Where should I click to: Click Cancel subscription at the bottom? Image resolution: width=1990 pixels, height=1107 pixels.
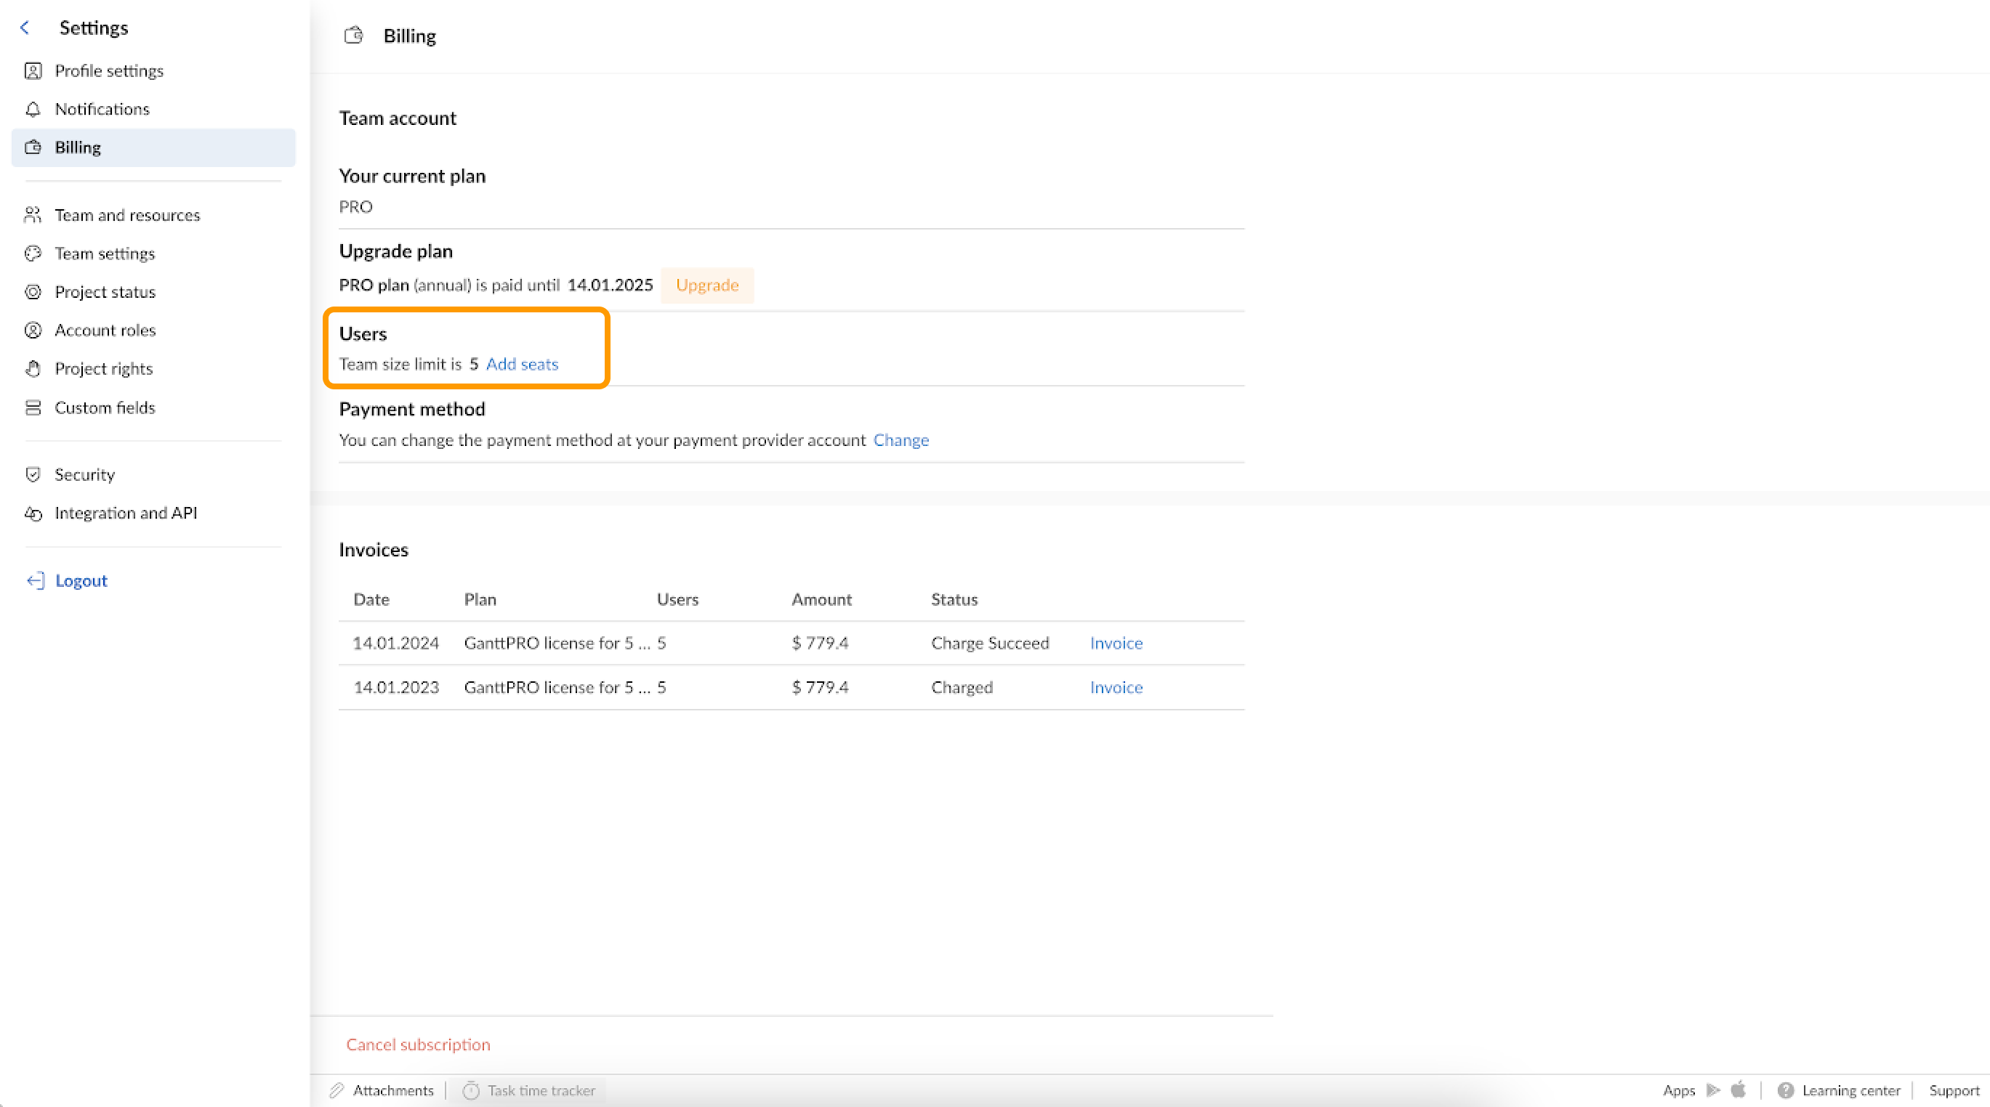[x=417, y=1044]
